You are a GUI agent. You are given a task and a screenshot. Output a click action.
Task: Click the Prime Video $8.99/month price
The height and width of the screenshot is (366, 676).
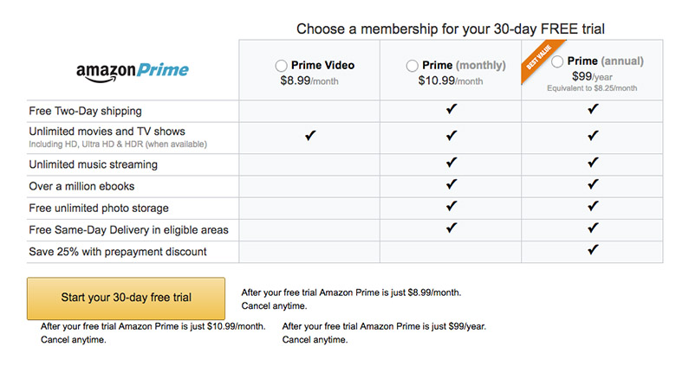309,81
